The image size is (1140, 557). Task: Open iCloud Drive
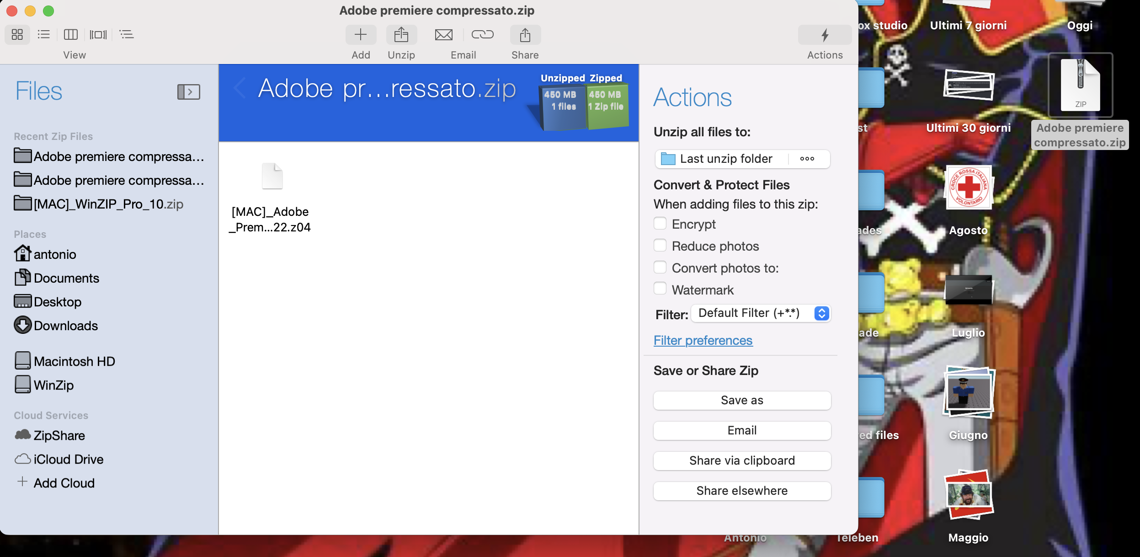59,459
